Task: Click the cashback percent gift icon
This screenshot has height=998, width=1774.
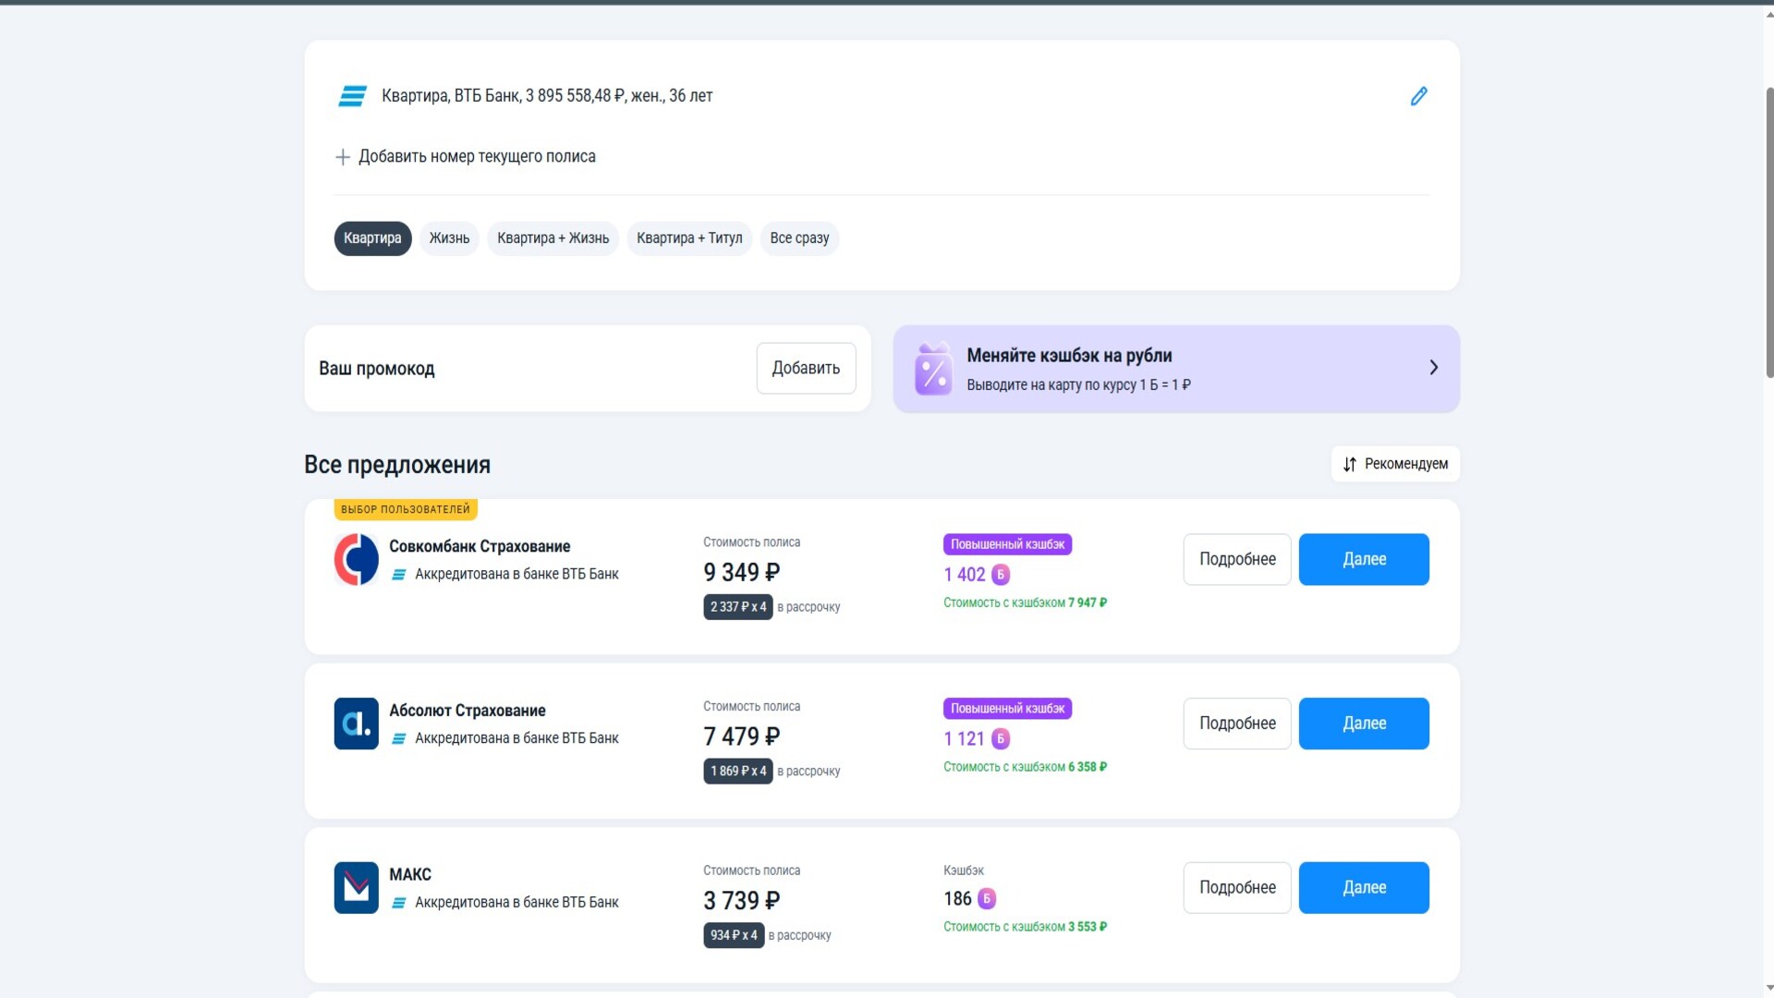Action: coord(933,369)
